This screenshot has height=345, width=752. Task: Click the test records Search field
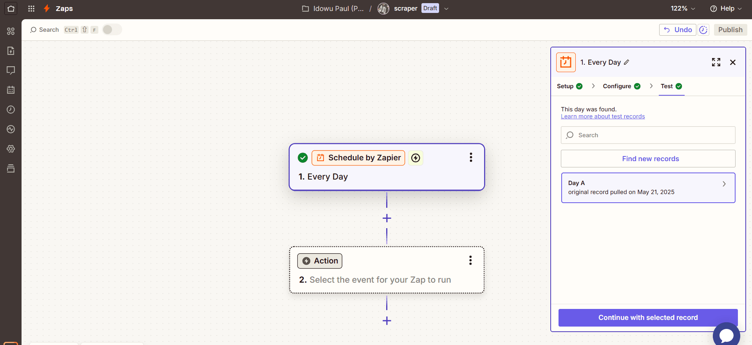[648, 135]
